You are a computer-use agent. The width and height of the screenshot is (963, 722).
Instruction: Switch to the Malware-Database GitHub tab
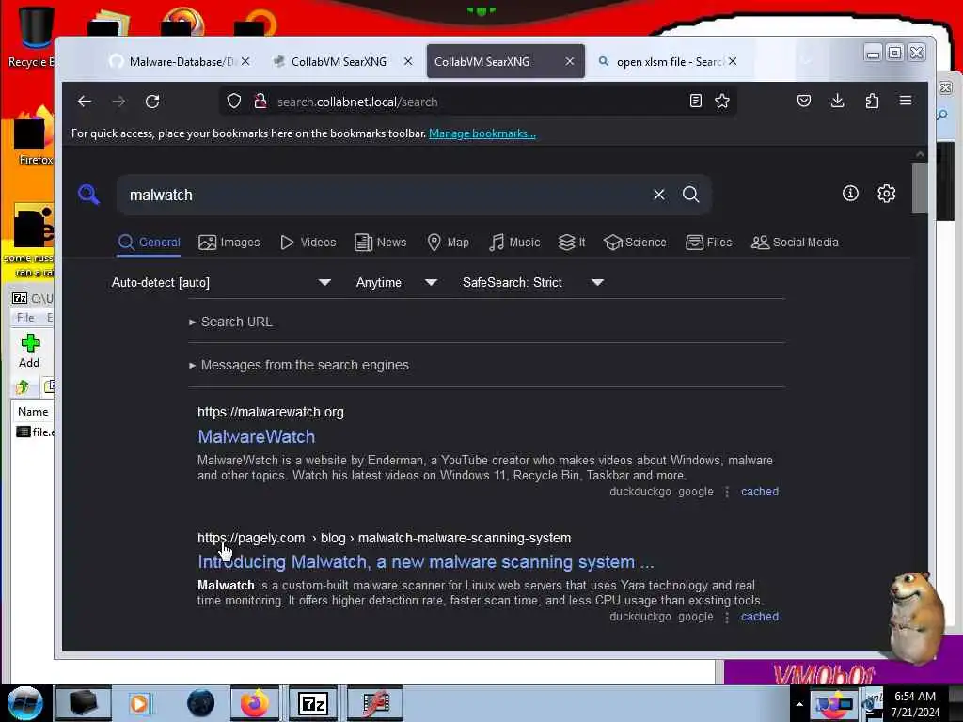click(x=181, y=61)
